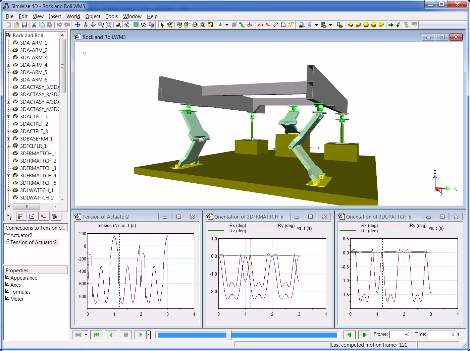Open the World menu

[73, 16]
